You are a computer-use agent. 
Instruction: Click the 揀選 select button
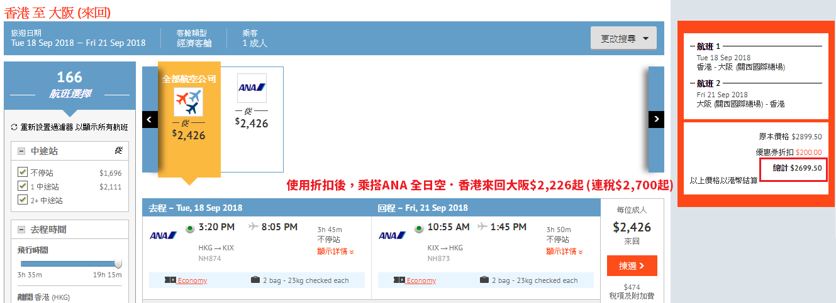[632, 266]
